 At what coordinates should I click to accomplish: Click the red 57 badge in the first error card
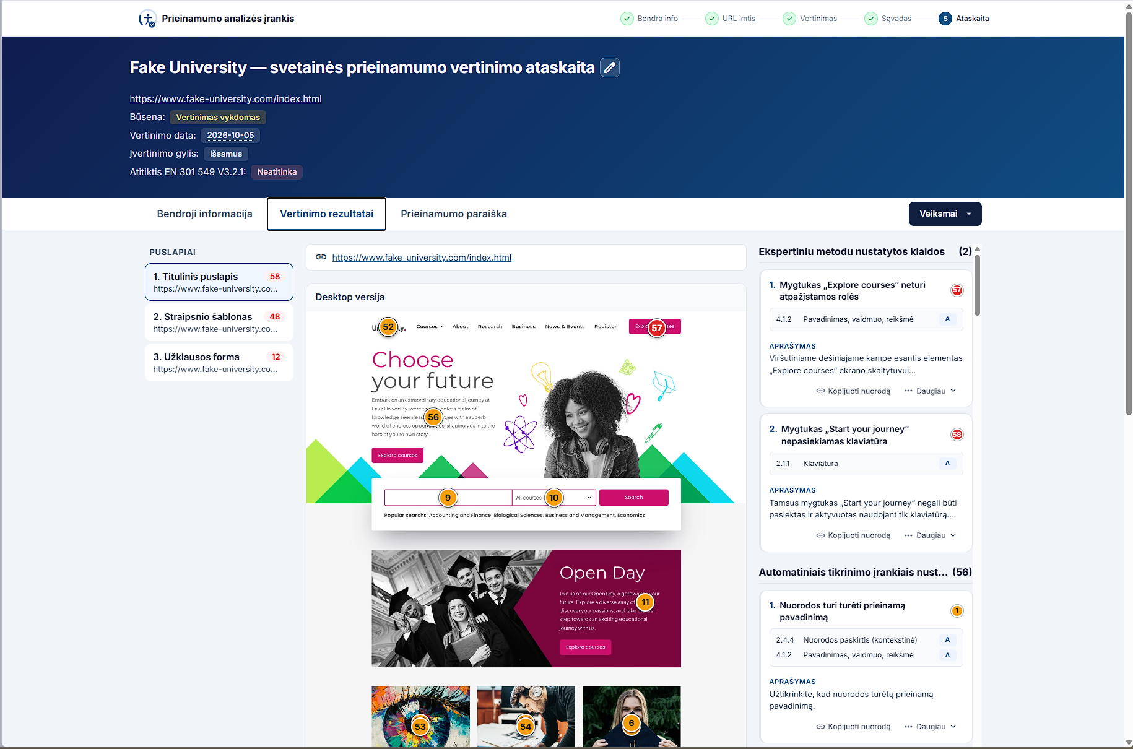point(957,290)
